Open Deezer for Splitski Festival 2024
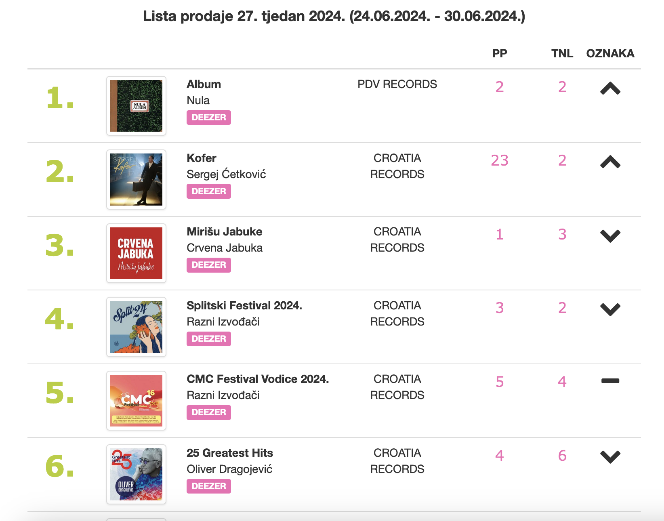Screen dimensions: 664x521 click(208, 339)
